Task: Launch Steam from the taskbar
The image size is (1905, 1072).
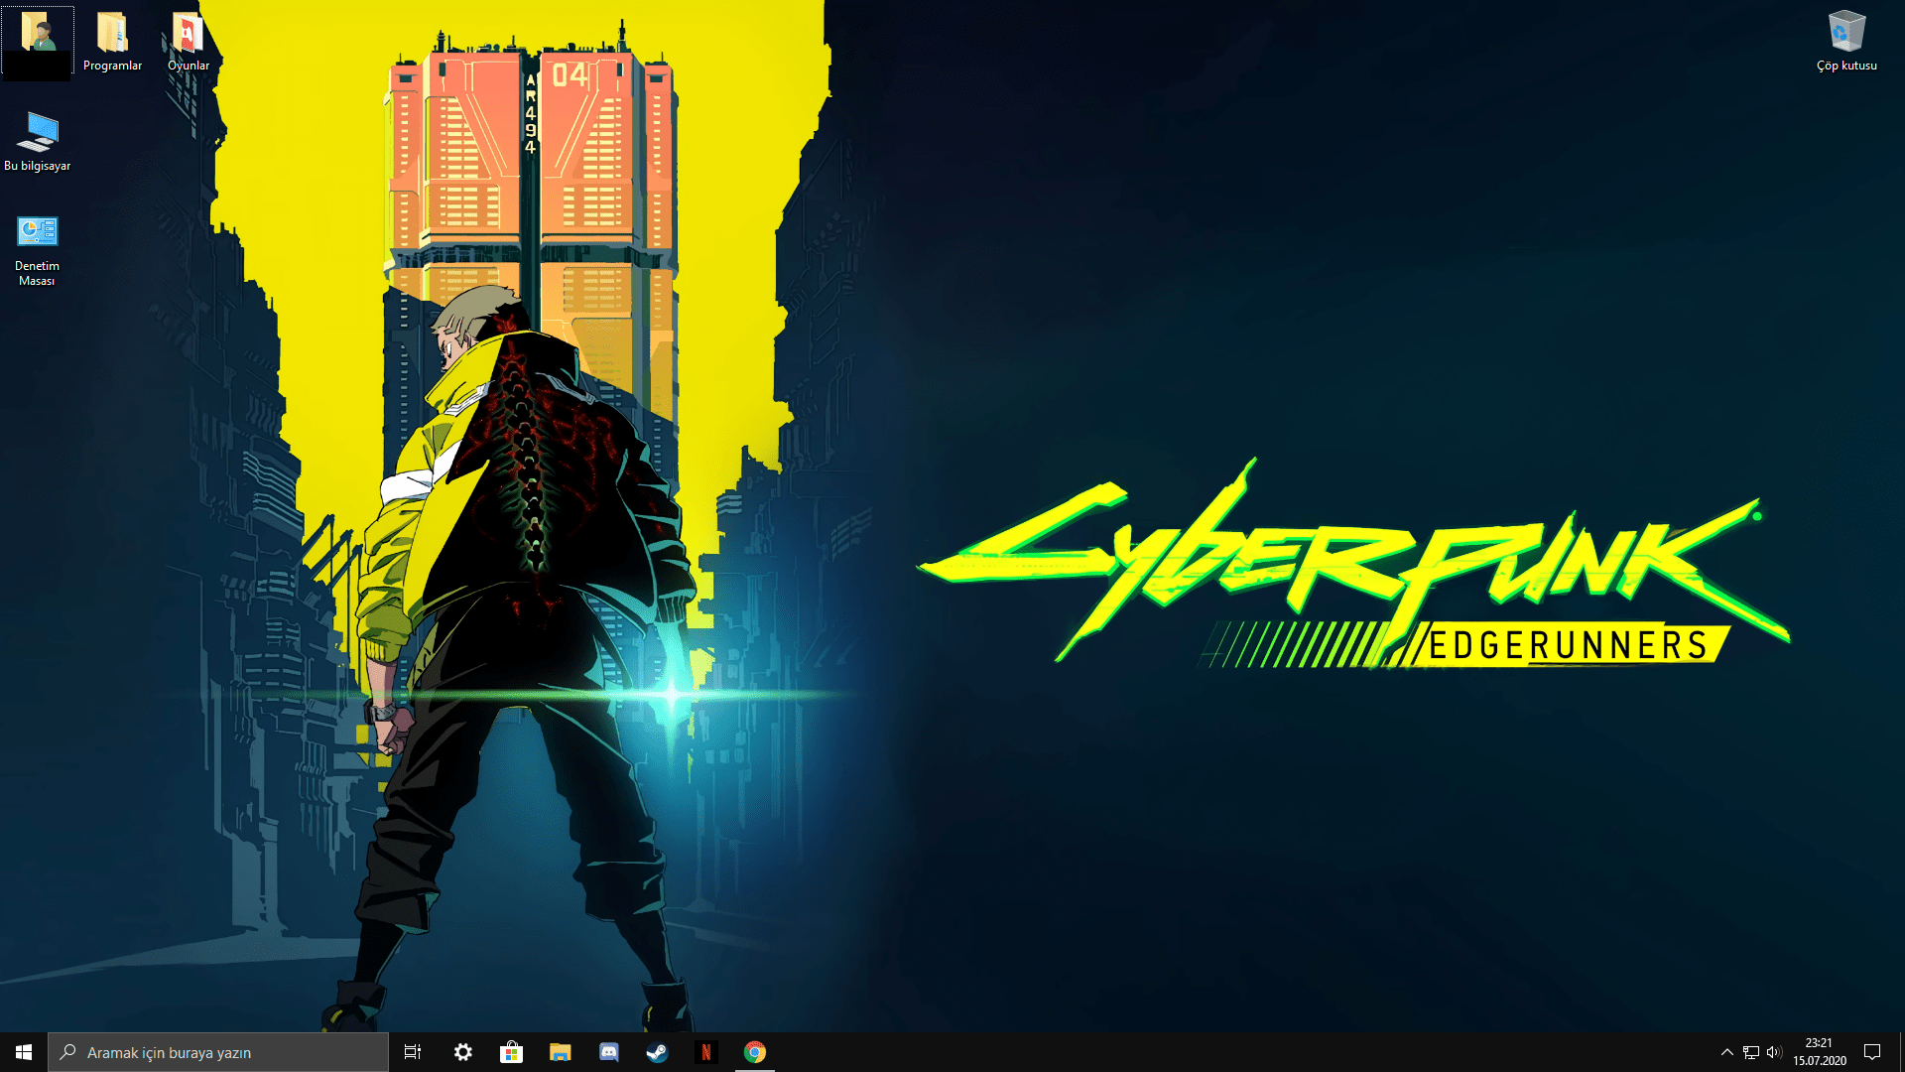Action: 657,1052
